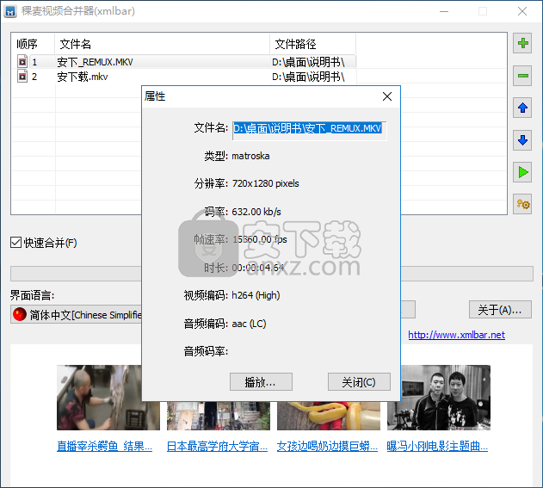Click the h264 (High) video codec value

pos(256,295)
